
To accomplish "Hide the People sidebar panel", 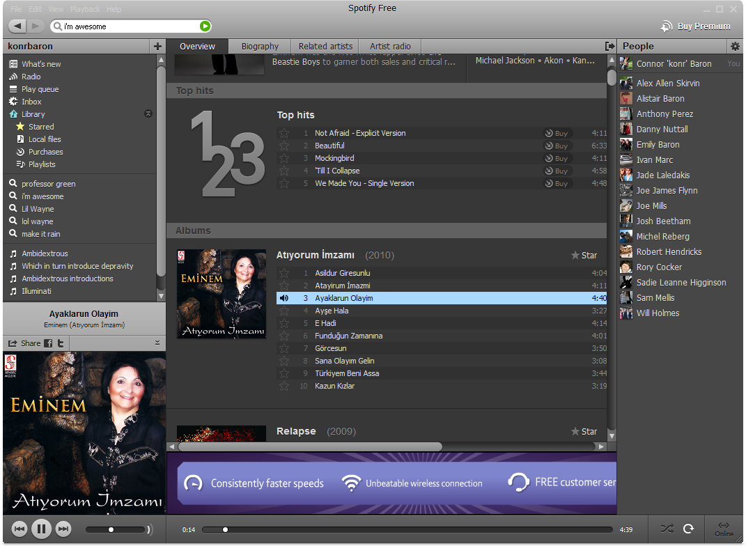I will (610, 46).
